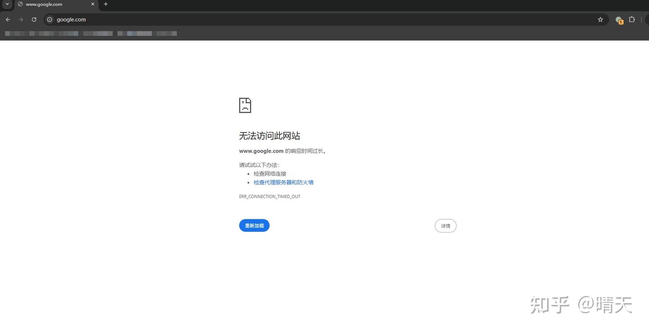Screen dimensions: 649x331
Task: Click the ERR_CONNECTION_TIMED_OUT error code text
Action: [x=270, y=197]
